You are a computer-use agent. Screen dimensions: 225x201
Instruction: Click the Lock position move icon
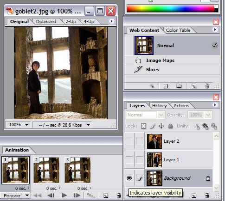pos(161,126)
